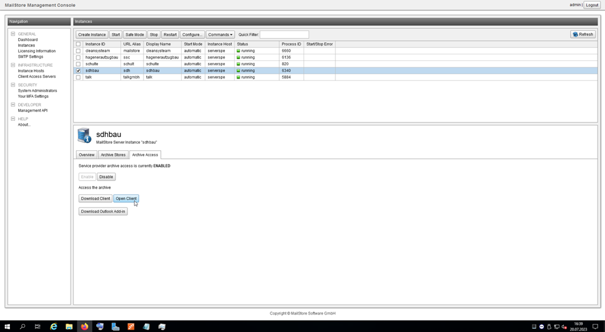Open the Commands dropdown menu
Image resolution: width=605 pixels, height=332 pixels.
[220, 35]
